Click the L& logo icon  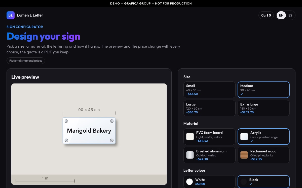point(11,15)
